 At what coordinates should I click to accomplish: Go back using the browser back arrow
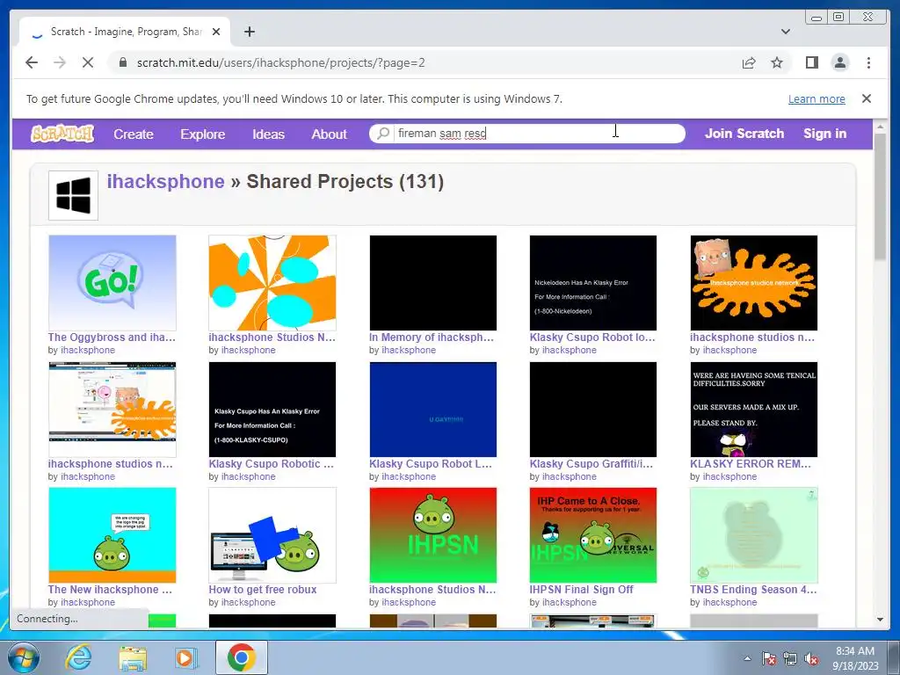tap(32, 62)
